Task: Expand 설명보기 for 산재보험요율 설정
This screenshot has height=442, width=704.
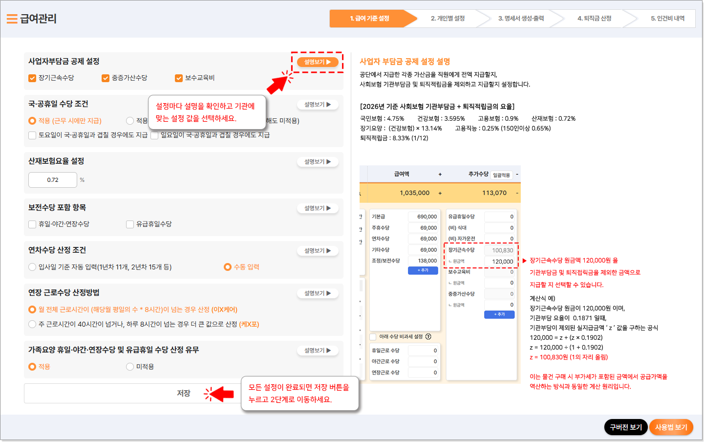Action: 318,162
